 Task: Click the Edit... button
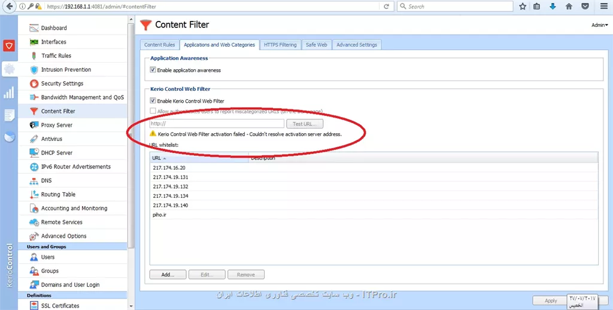tap(207, 275)
